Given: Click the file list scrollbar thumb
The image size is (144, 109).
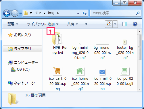Looking at the screenshot, I should point(139,47).
